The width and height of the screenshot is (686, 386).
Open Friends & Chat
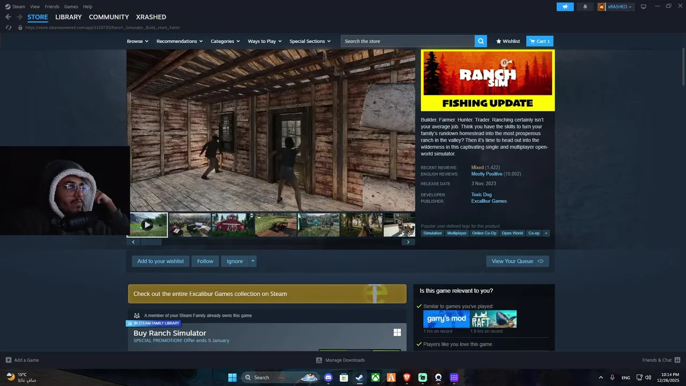[661, 360]
